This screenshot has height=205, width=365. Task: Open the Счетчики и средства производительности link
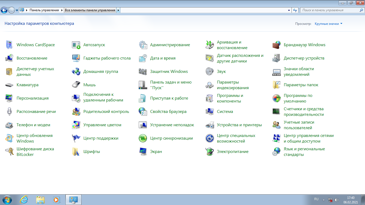304,112
